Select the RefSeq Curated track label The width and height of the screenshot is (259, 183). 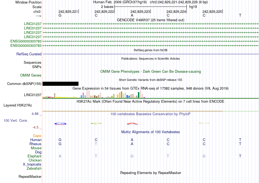pos(29,54)
